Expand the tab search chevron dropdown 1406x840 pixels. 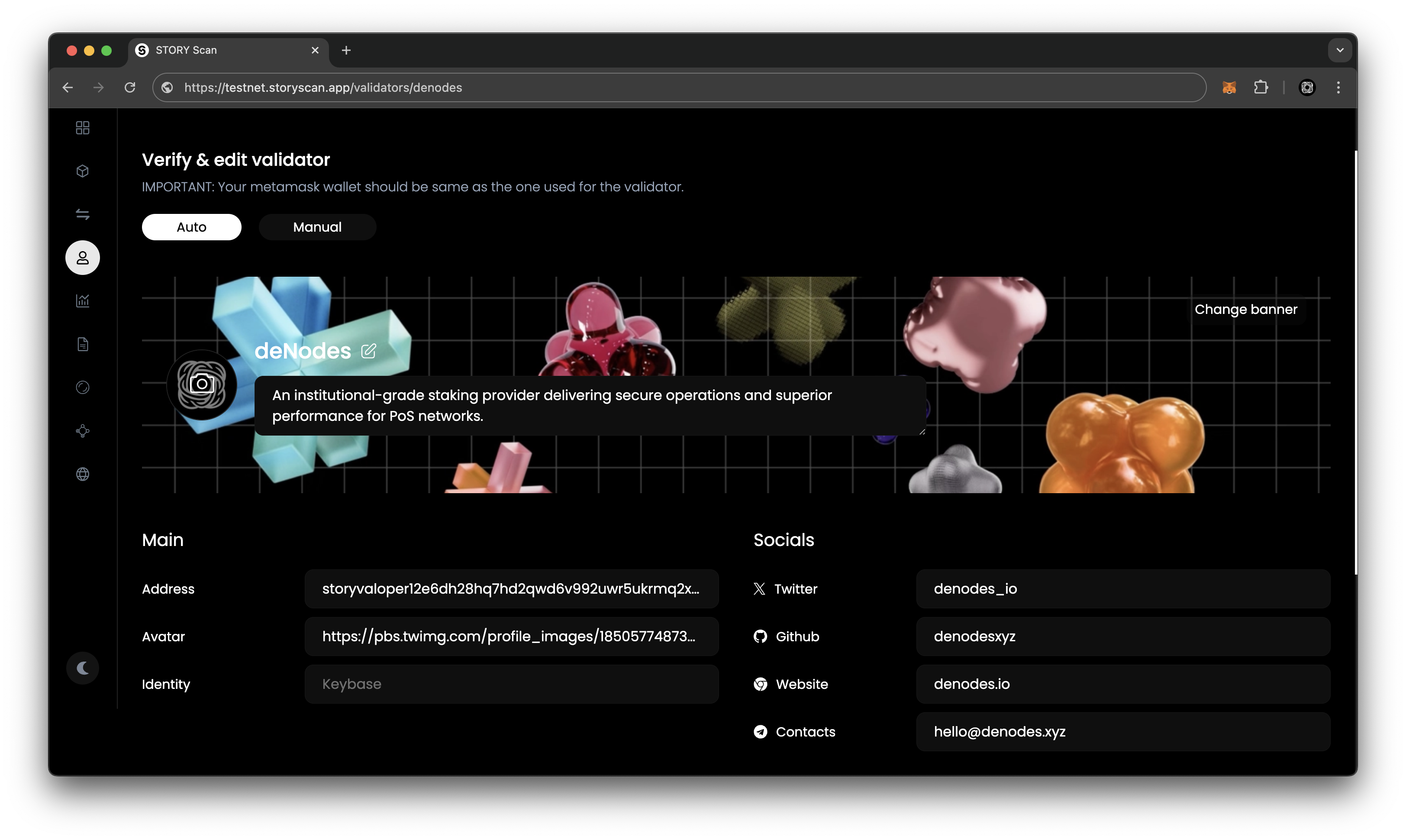coord(1340,50)
